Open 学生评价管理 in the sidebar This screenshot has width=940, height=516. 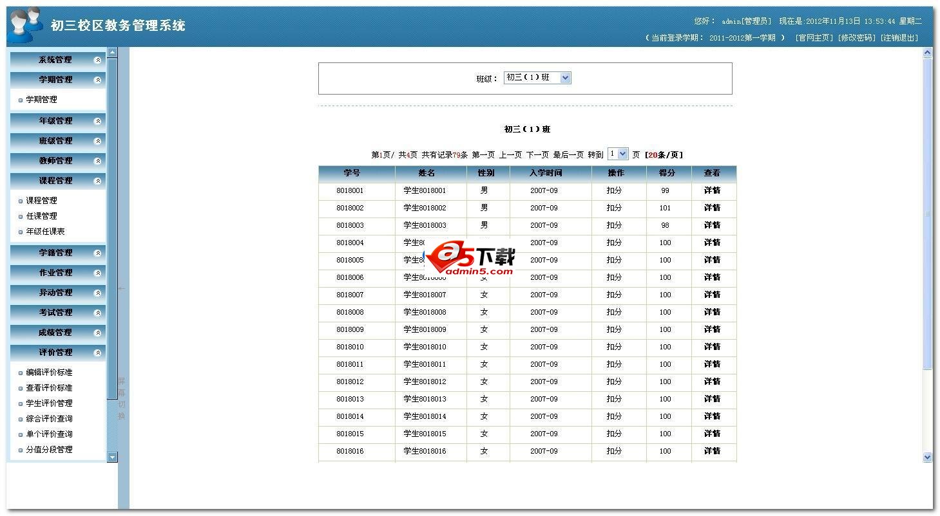[49, 403]
